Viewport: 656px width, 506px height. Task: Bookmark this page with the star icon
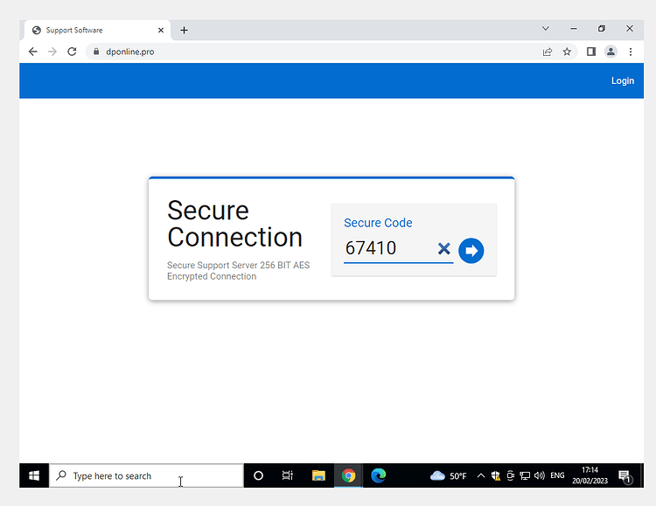[567, 52]
